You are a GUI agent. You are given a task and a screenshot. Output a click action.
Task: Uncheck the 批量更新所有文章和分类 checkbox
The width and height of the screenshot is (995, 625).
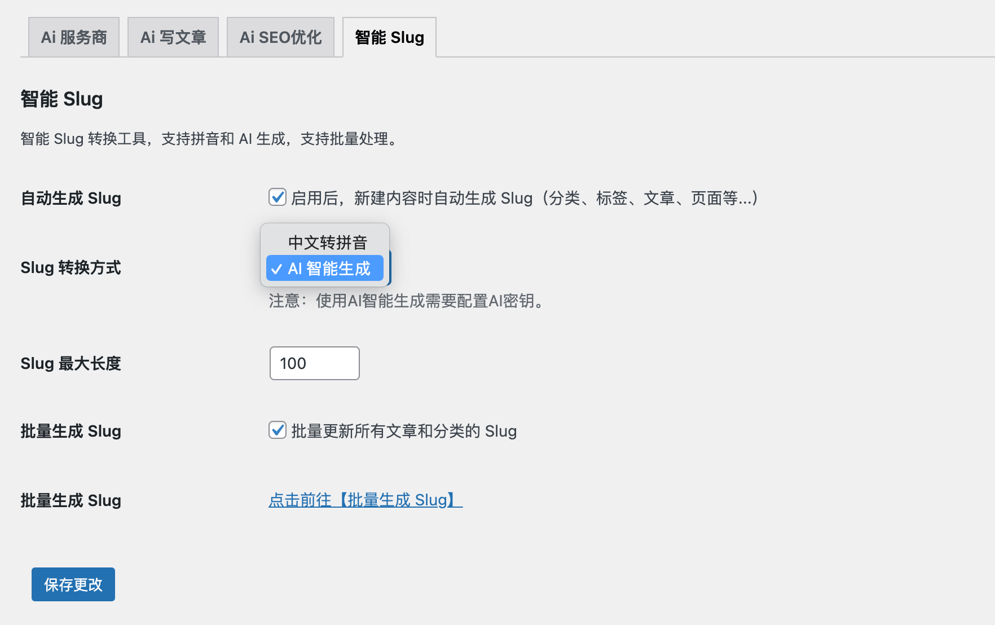point(278,430)
